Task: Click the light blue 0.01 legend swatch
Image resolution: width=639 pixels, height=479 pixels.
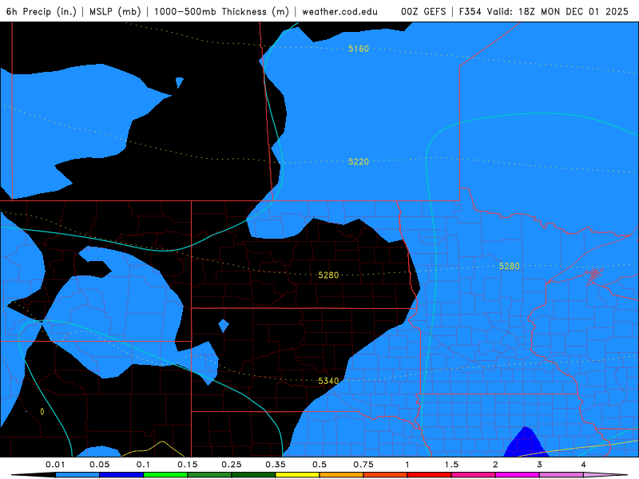Action: (77, 475)
